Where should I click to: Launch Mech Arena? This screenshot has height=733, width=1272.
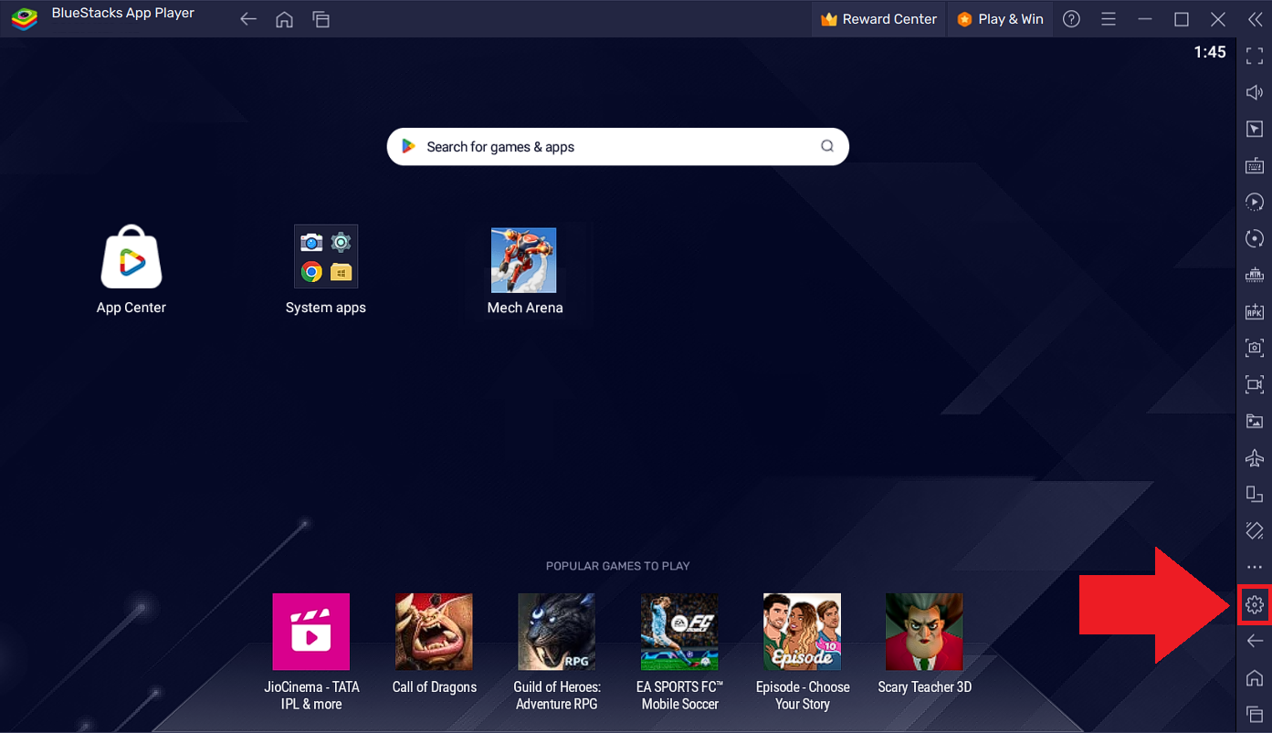[524, 270]
